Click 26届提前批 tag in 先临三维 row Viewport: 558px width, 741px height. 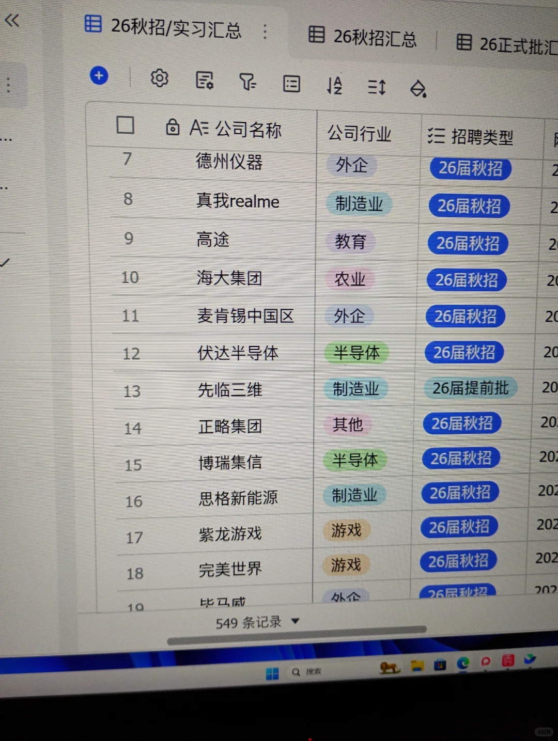click(471, 388)
